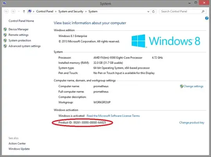Expand the chevron after Control Panel breadcrumb
The height and width of the screenshot is (157, 211).
[56, 12]
